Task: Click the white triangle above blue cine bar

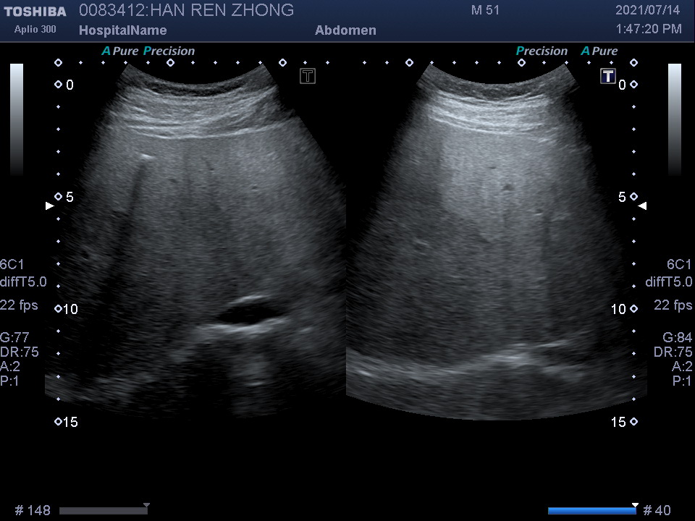Action: (635, 505)
